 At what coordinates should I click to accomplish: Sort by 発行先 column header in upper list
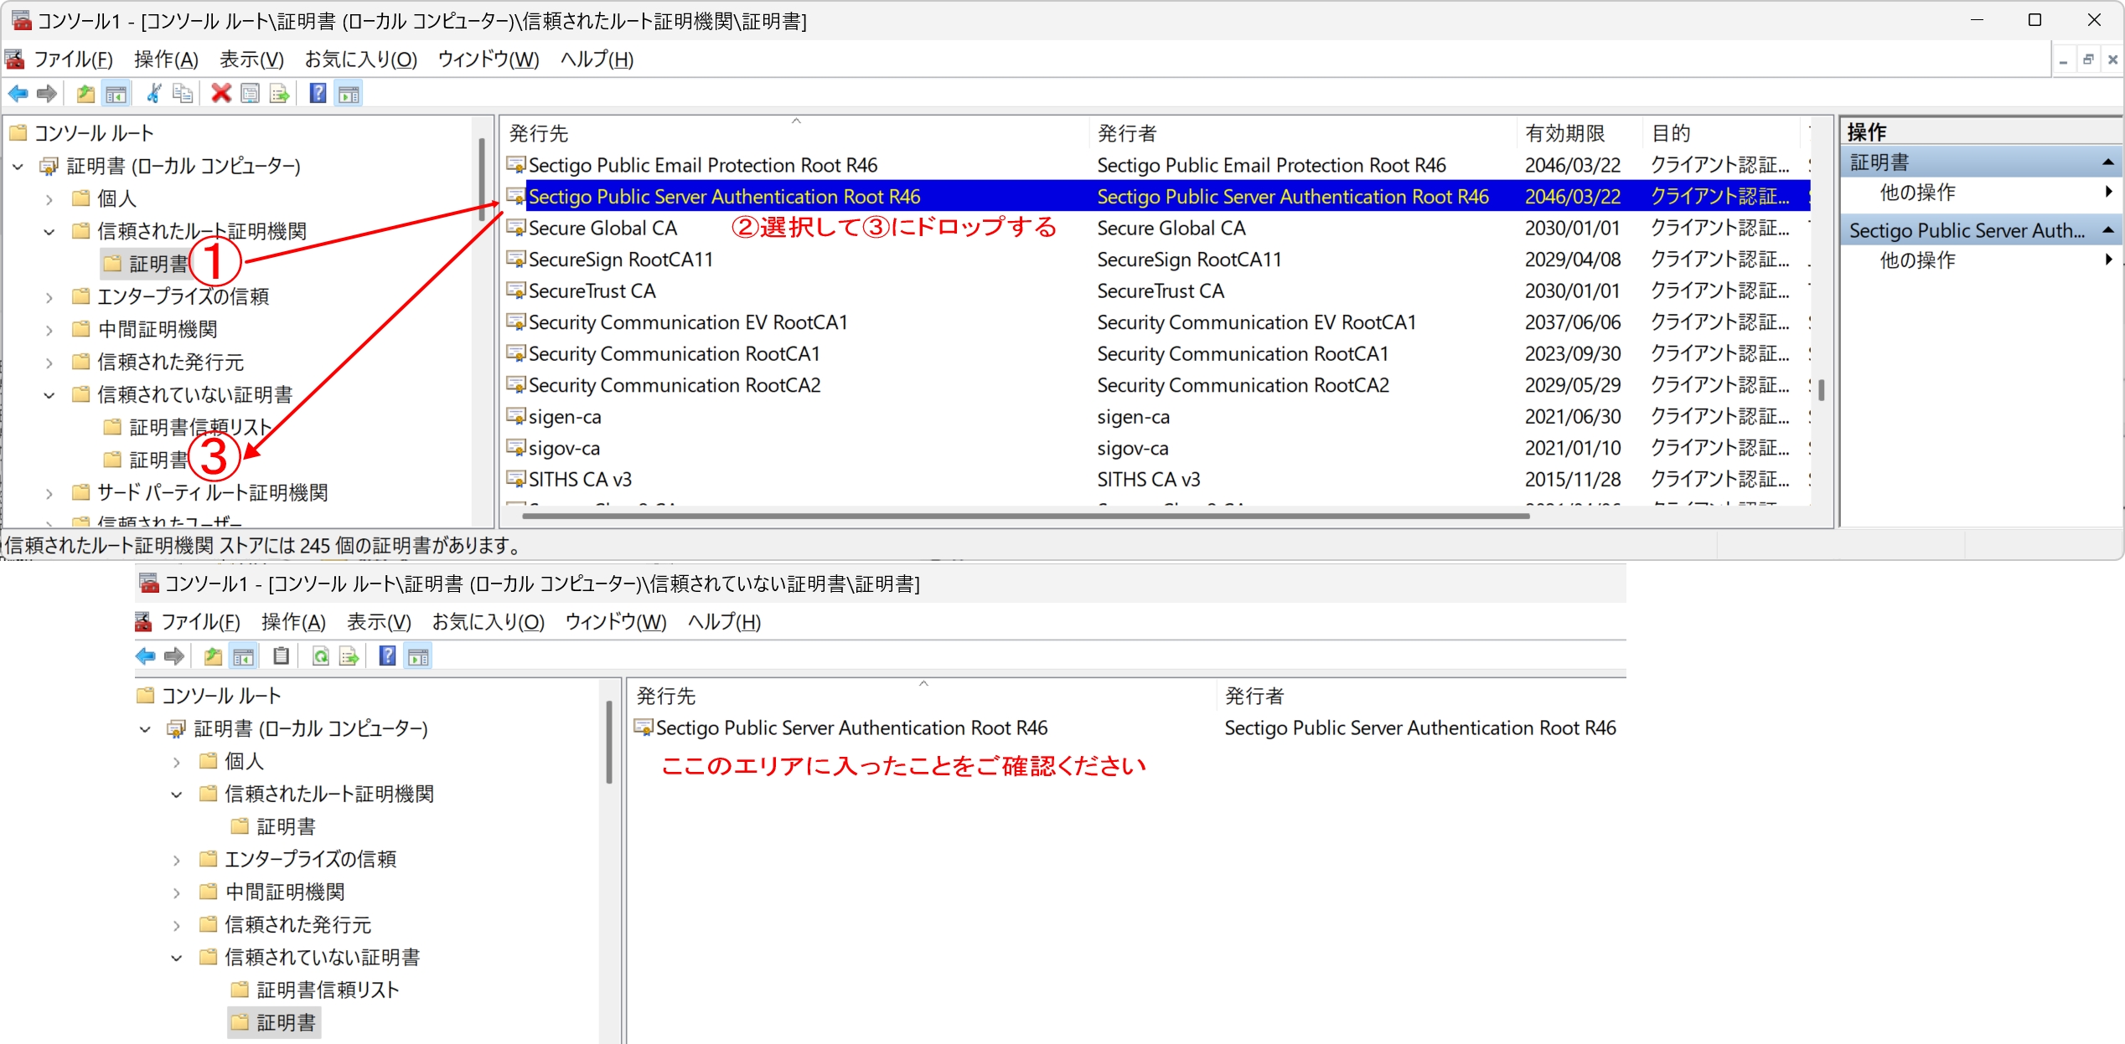pos(796,133)
